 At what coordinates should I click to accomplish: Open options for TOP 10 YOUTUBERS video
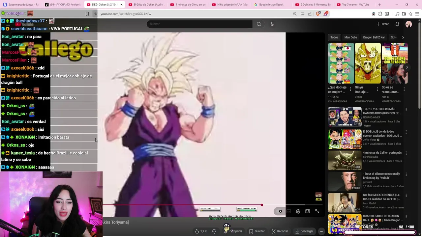(406, 110)
